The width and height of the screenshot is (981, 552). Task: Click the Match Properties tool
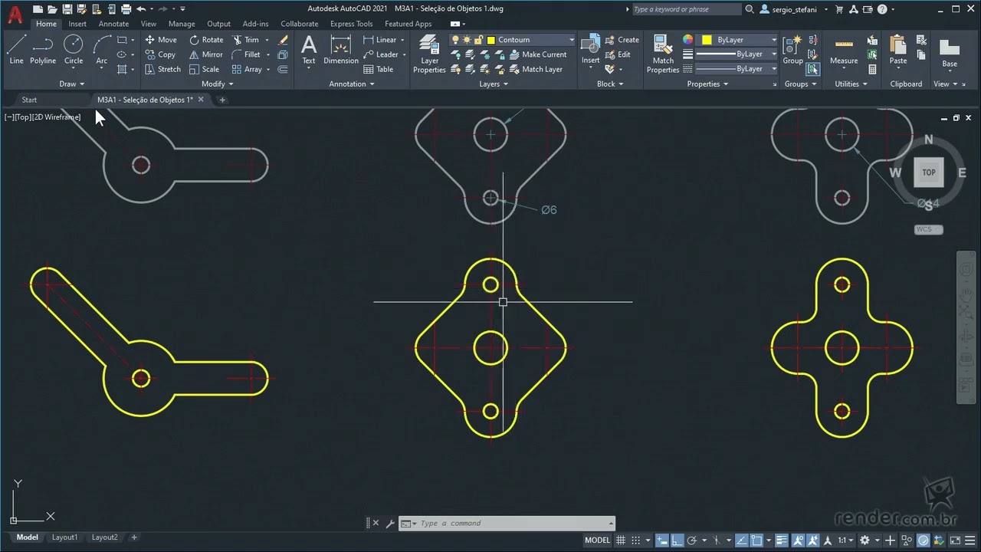pyautogui.click(x=663, y=54)
